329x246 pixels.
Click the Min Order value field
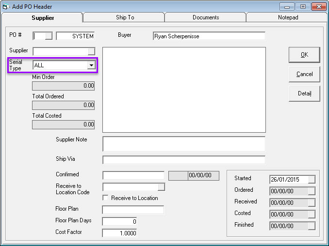(x=64, y=86)
